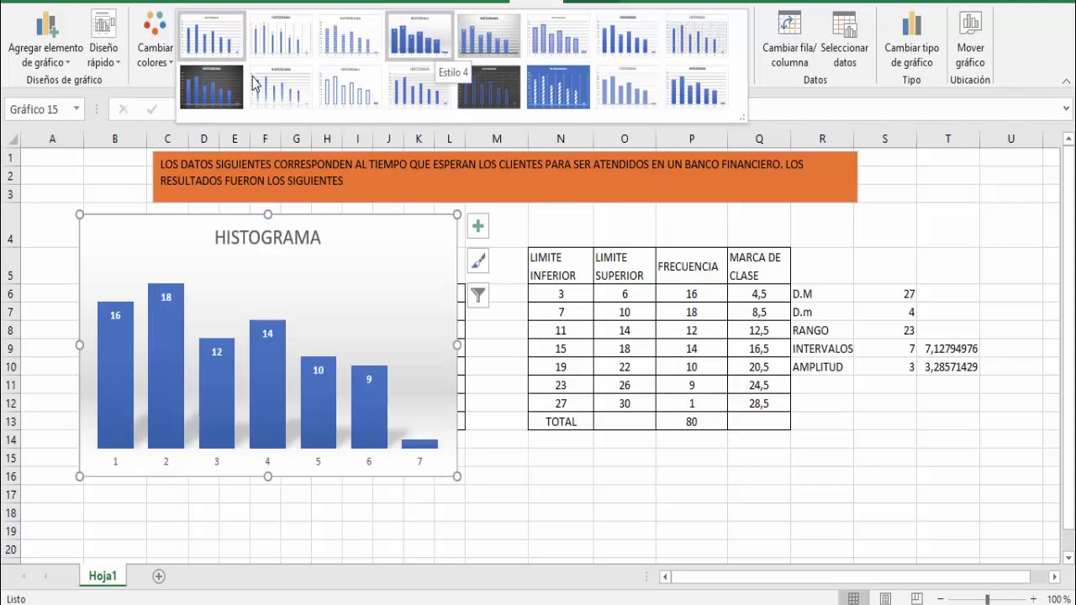
Task: Click LIMITE INFERIOR header cell
Action: 561,266
